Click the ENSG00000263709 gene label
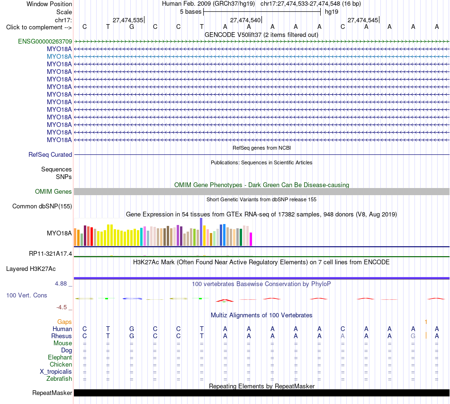 pyautogui.click(x=45, y=42)
